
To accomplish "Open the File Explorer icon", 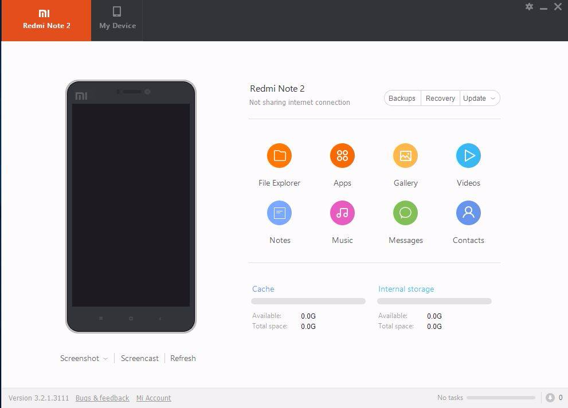I will pyautogui.click(x=279, y=156).
